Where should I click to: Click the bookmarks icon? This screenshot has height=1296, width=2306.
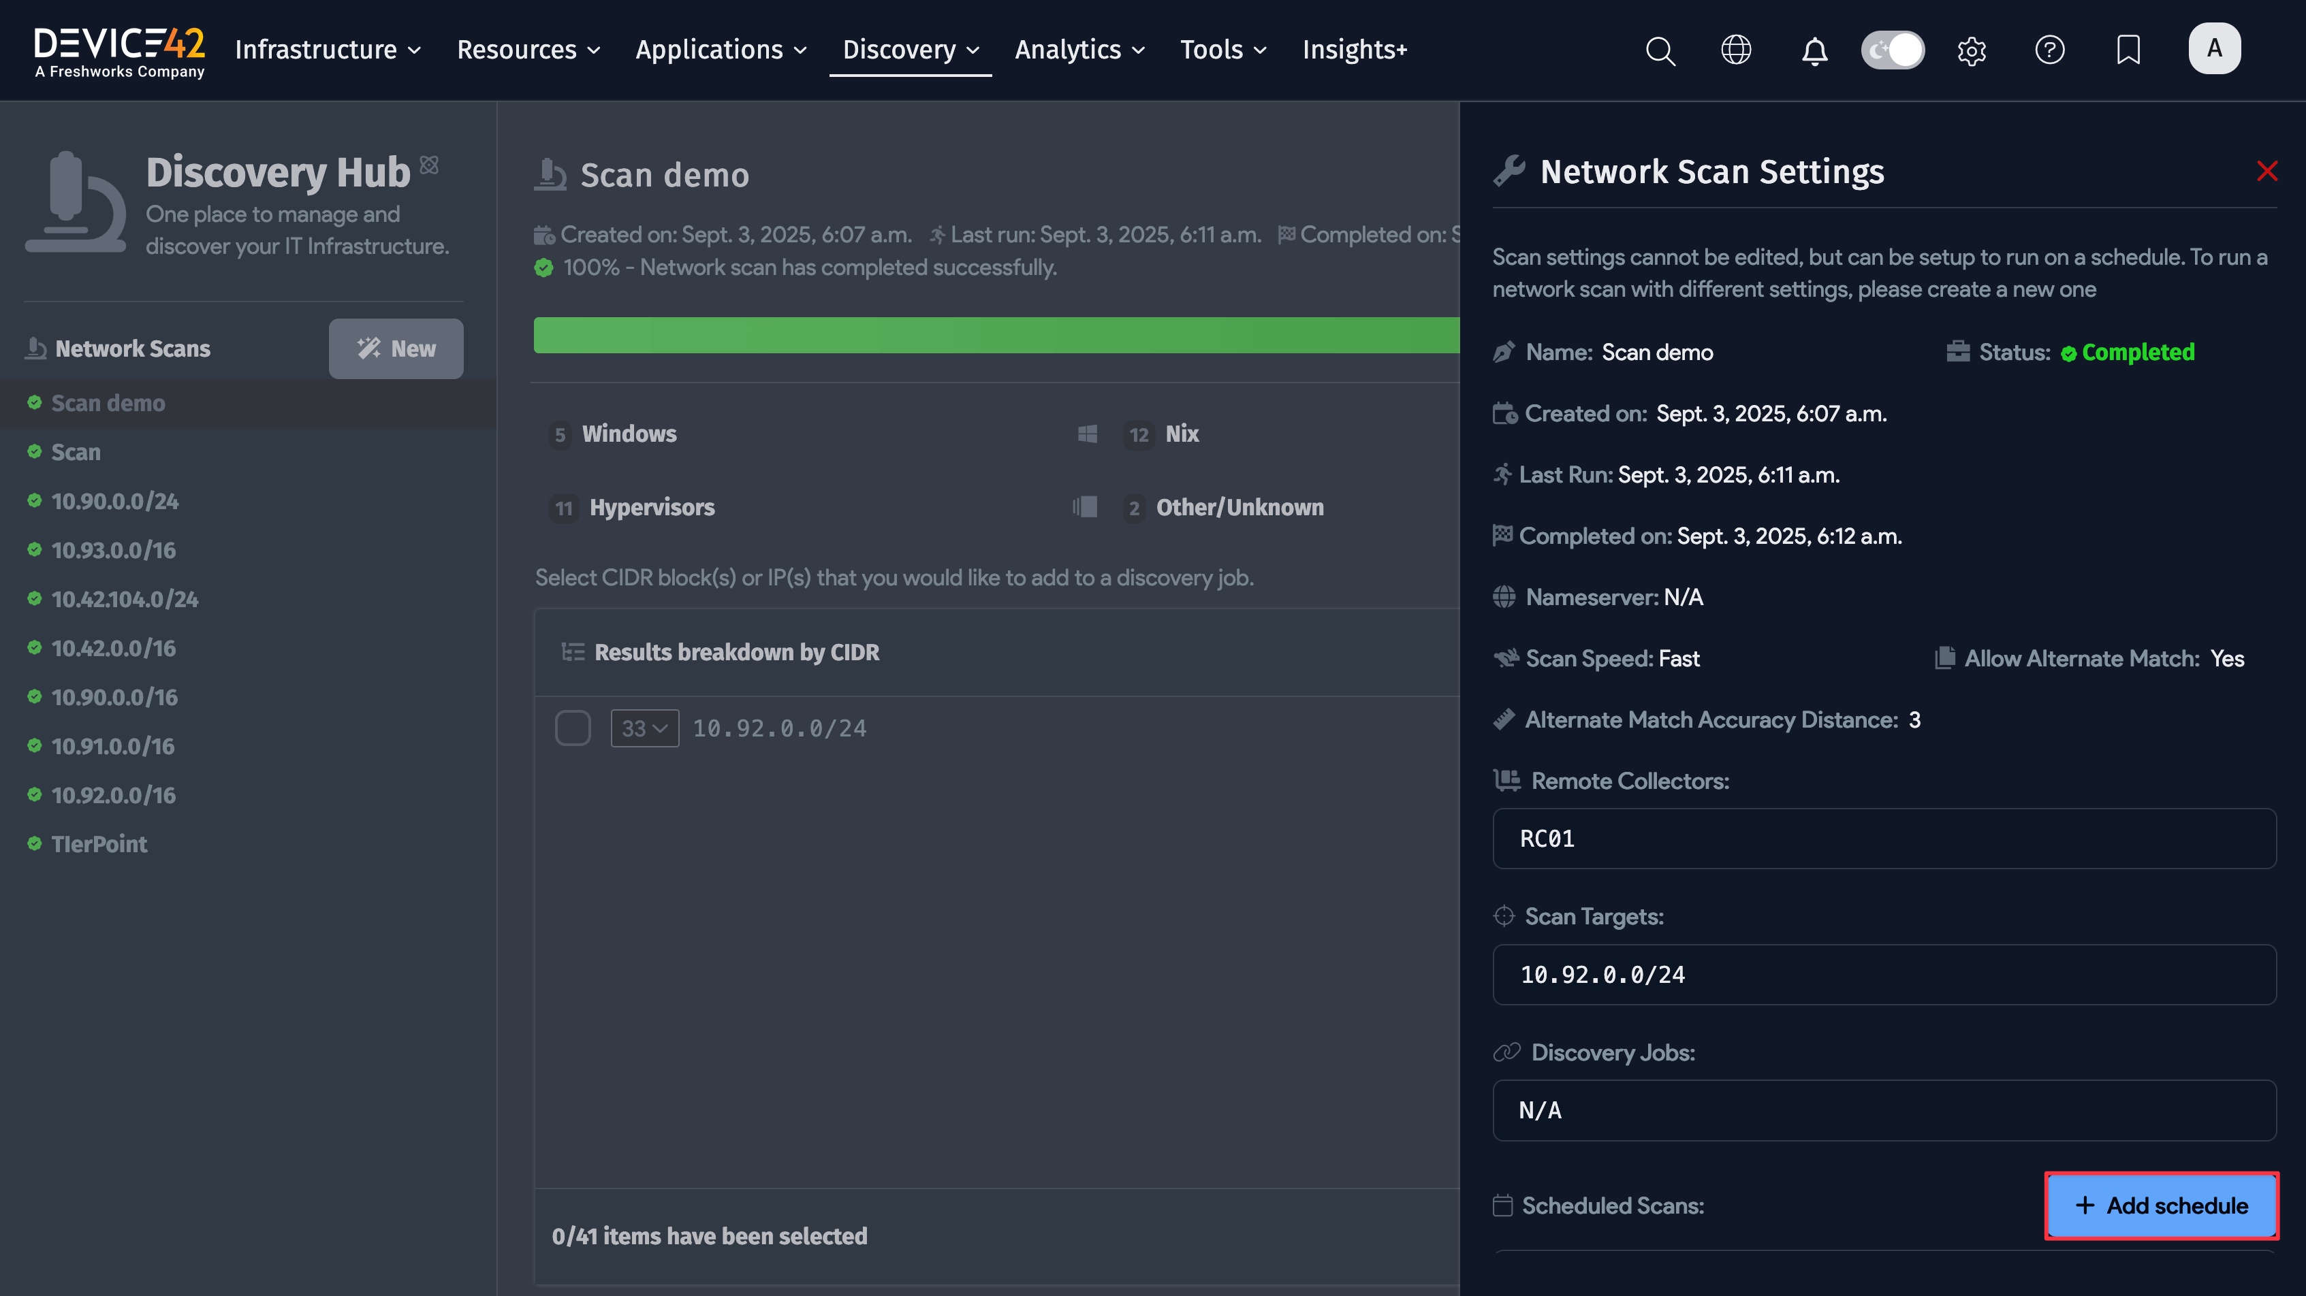coord(2128,51)
